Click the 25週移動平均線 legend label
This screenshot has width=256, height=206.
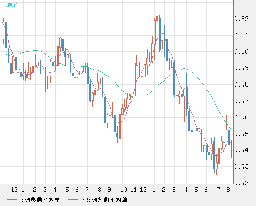pos(104,200)
